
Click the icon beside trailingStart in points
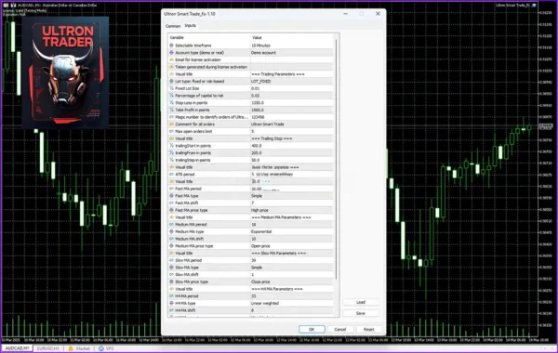pyautogui.click(x=171, y=146)
